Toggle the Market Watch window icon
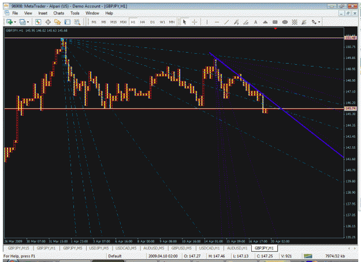Image resolution: width=361 pixels, height=262 pixels. (x=38, y=22)
